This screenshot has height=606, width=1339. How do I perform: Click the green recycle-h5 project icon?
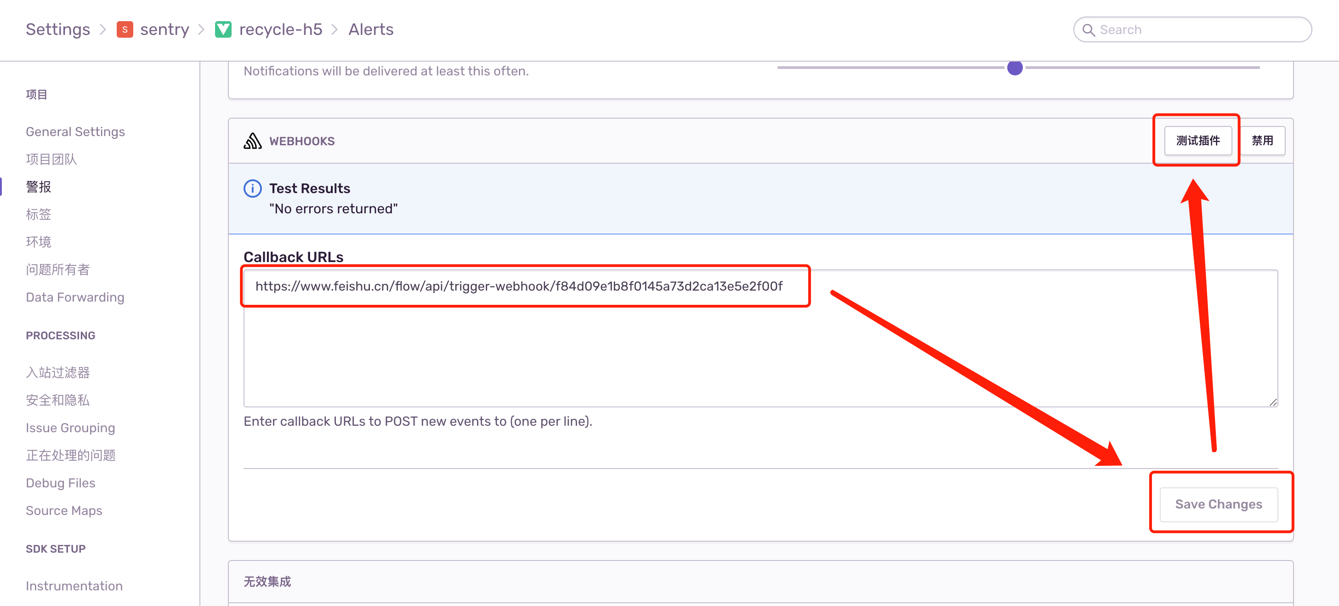coord(223,29)
